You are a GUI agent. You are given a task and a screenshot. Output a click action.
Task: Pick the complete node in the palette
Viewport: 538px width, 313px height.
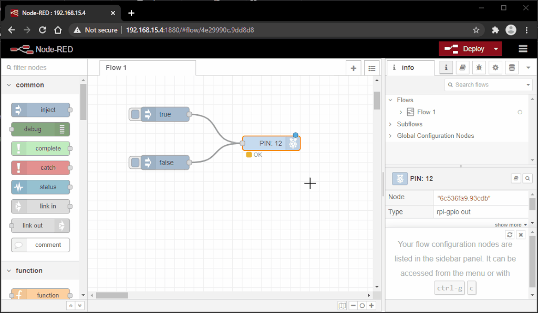coord(40,148)
